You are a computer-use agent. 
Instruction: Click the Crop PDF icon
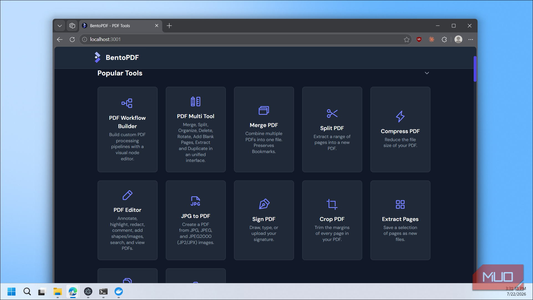(332, 204)
